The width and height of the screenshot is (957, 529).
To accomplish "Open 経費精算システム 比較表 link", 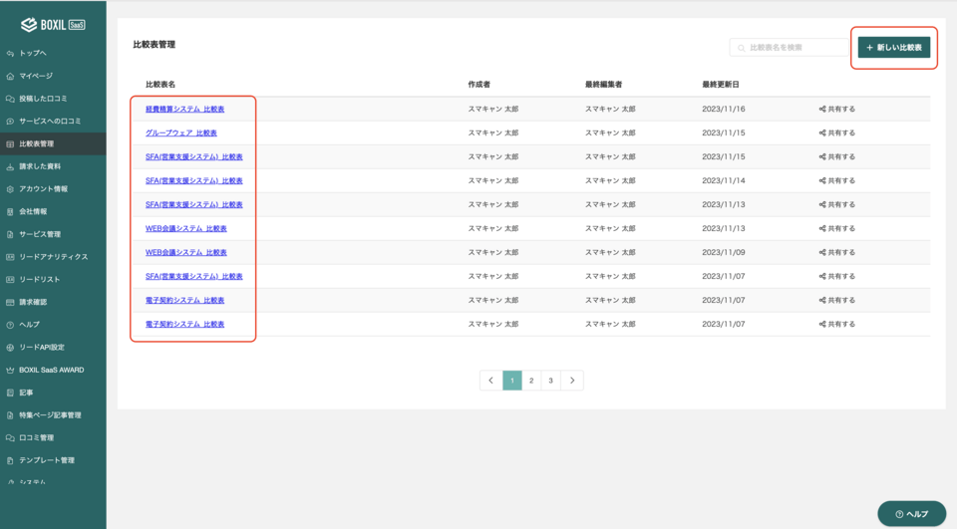I will pos(184,109).
